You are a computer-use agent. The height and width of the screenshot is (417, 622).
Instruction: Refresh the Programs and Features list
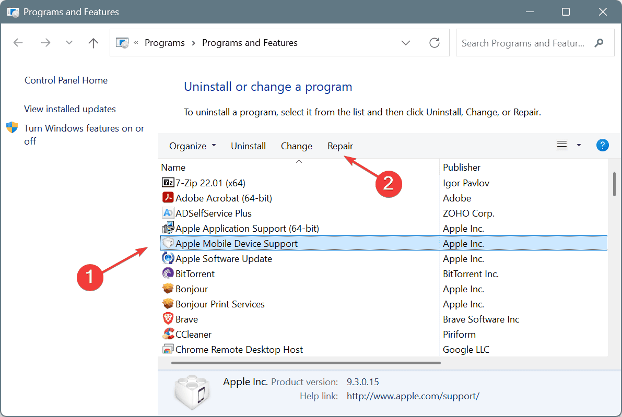point(435,43)
